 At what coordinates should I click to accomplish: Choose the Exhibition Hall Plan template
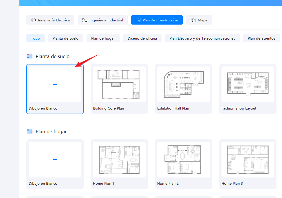pyautogui.click(x=184, y=84)
